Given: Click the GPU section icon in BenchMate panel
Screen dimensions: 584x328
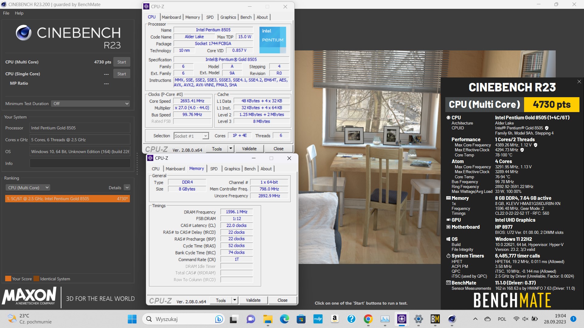Looking at the screenshot, I should coord(448,220).
